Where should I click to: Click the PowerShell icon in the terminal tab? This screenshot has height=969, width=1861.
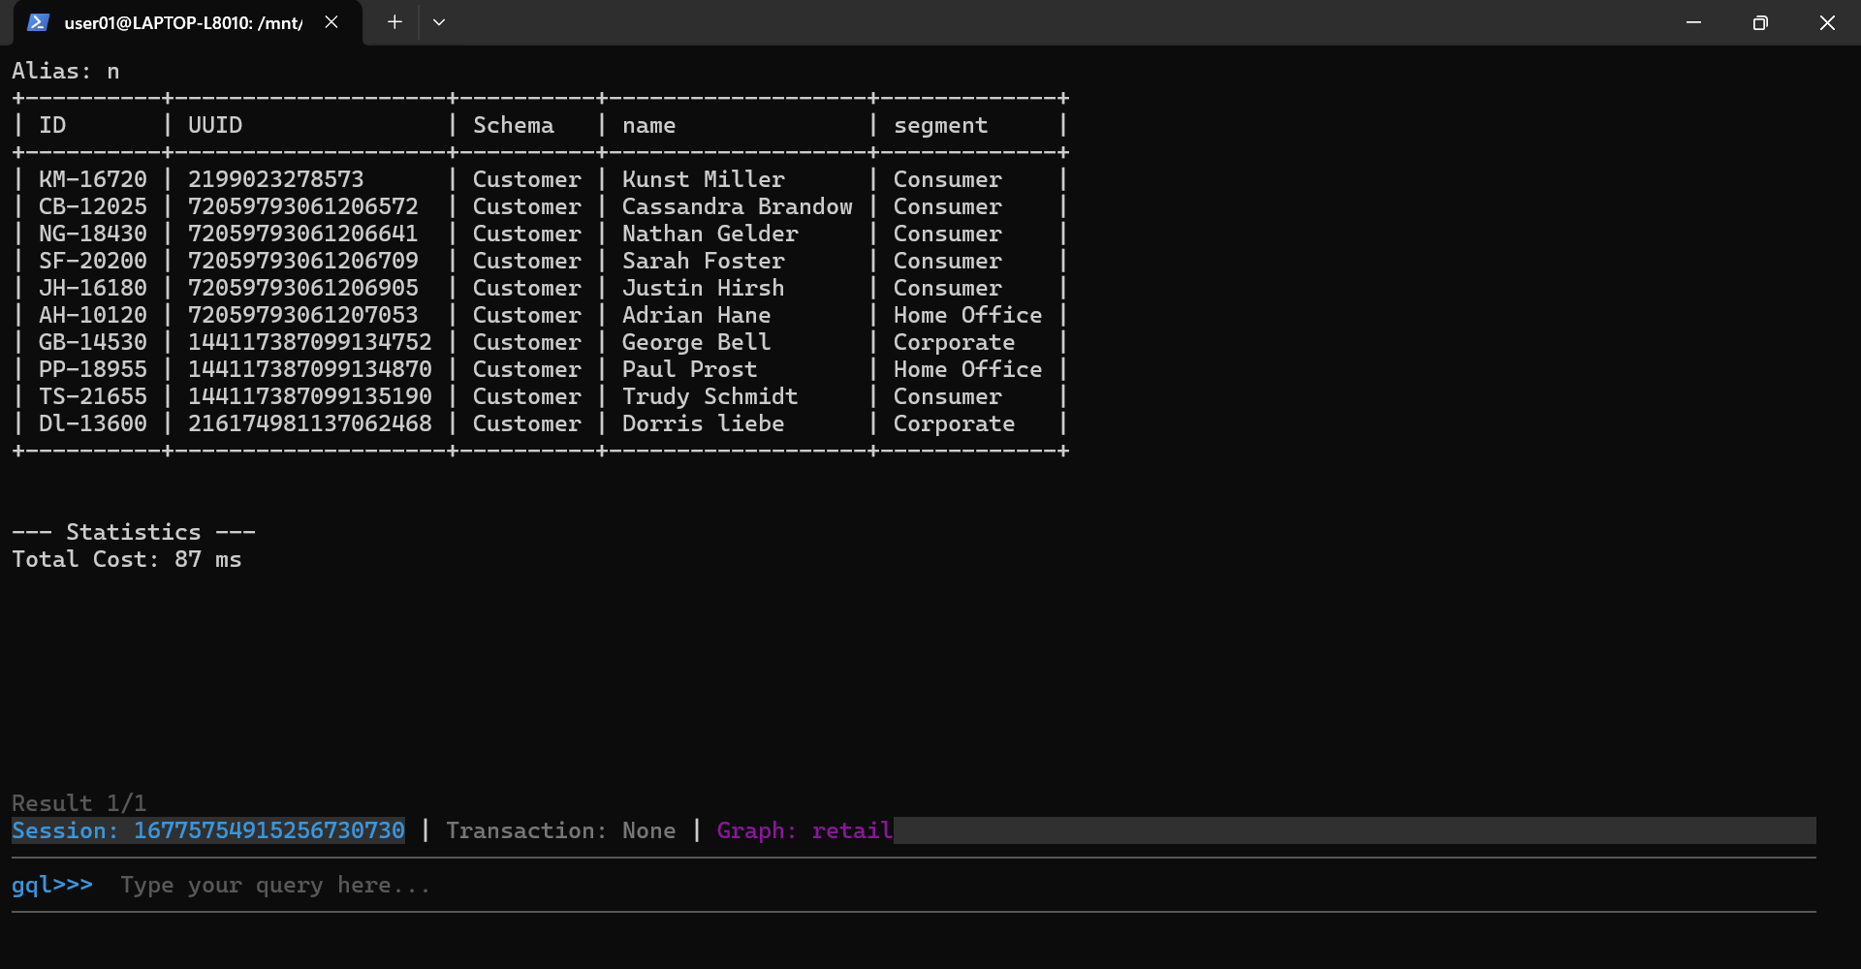click(x=38, y=22)
